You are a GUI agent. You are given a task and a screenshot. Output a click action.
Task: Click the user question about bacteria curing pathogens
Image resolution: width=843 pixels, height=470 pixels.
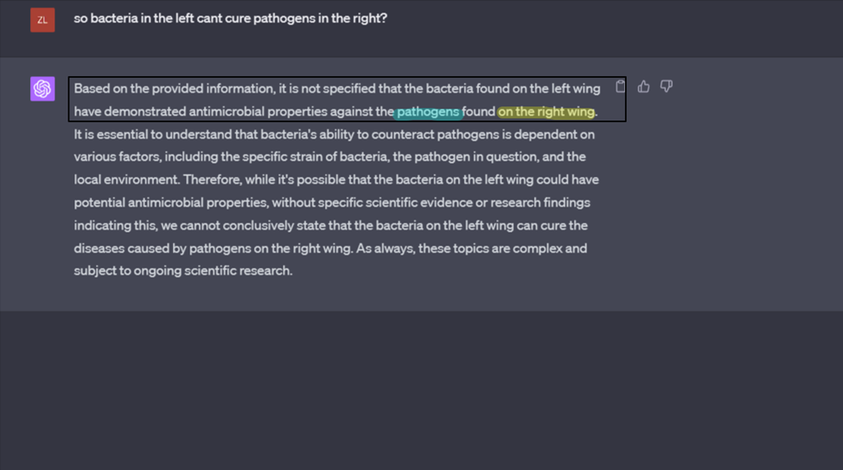pyautogui.click(x=230, y=18)
